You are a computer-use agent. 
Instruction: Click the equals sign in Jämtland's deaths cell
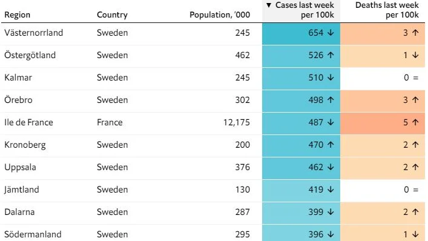pos(415,190)
